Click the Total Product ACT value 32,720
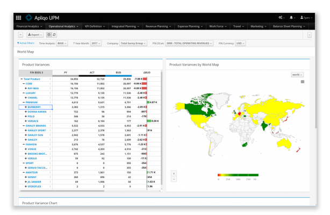 pos(101,79)
